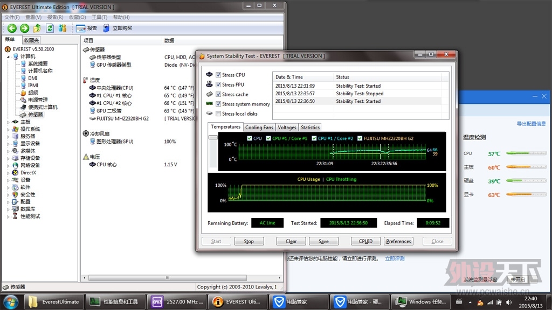Open the 查看(V) menu
The height and width of the screenshot is (310, 552).
tap(33, 17)
